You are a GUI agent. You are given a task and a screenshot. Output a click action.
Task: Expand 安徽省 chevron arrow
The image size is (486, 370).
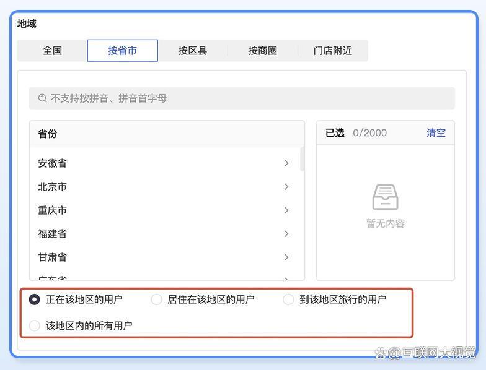click(286, 163)
